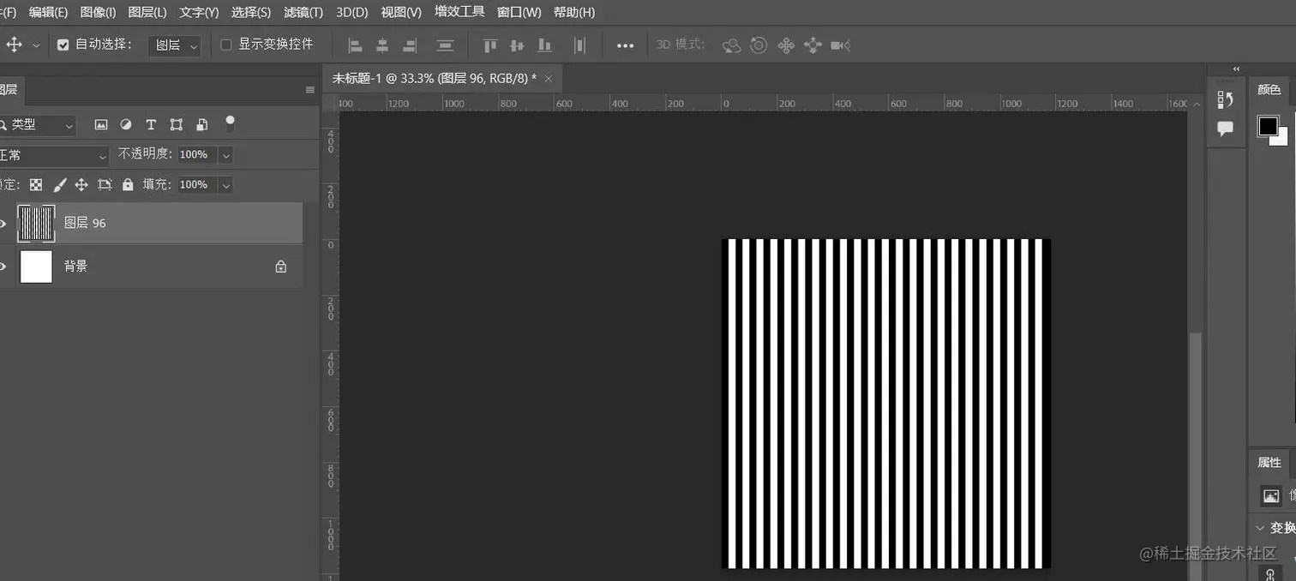Open the 不透明度 dropdown arrow
1296x581 pixels.
[225, 155]
